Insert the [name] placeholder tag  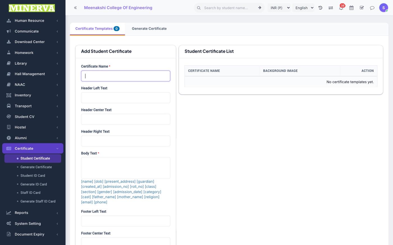[87, 181]
